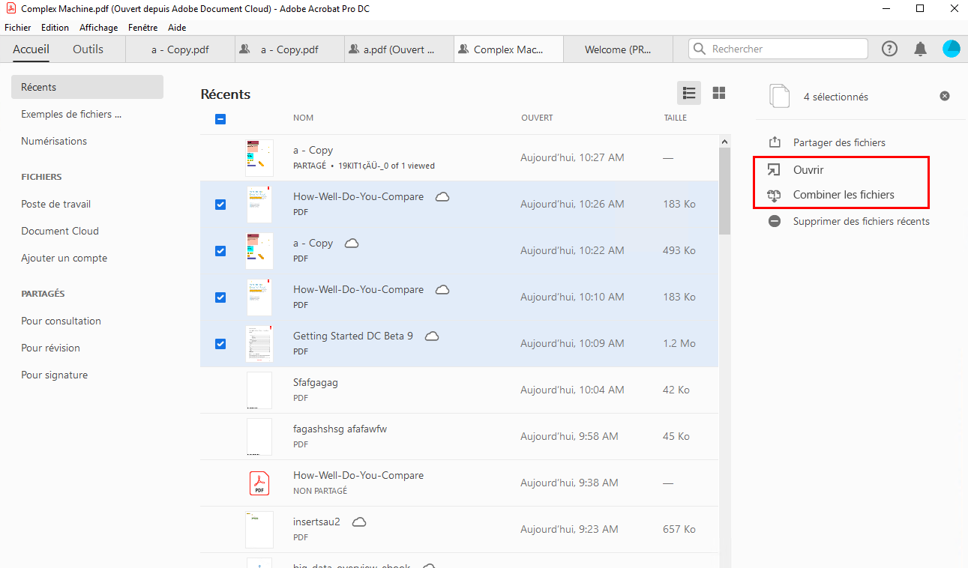Click the cloud icon beside a - Copy opened 10:22 AM
The image size is (968, 568).
coord(352,243)
